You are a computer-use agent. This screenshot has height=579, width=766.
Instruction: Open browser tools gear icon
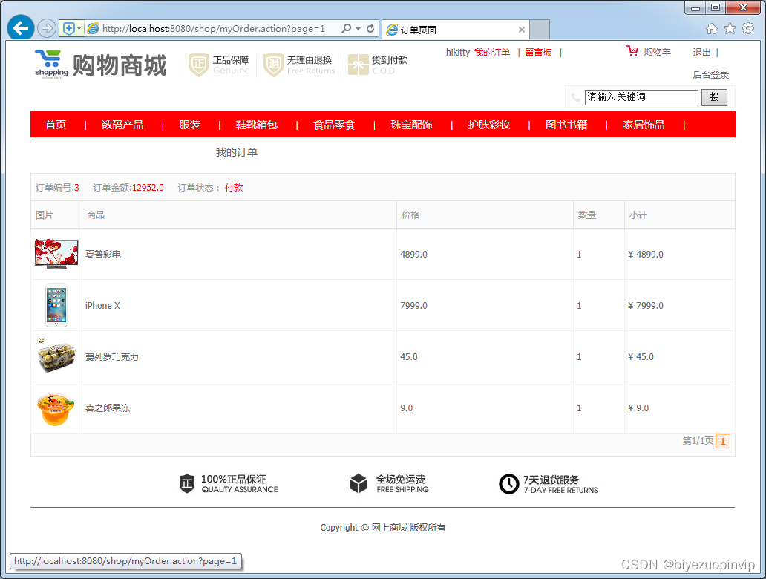(x=748, y=29)
